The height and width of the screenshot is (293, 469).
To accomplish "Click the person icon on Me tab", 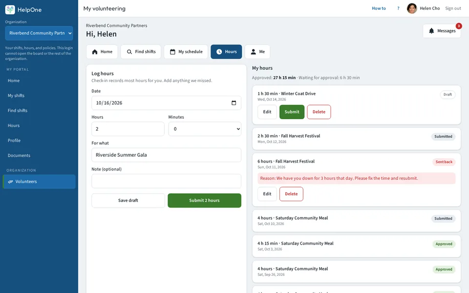I will pyautogui.click(x=254, y=52).
